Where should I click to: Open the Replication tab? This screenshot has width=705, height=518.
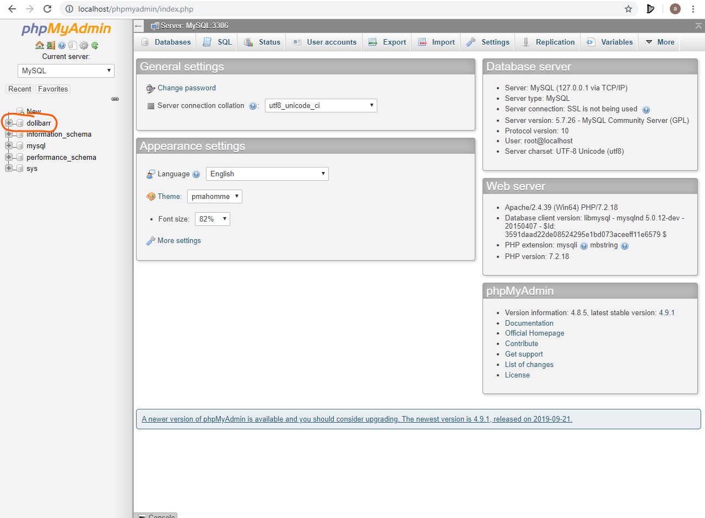click(549, 42)
